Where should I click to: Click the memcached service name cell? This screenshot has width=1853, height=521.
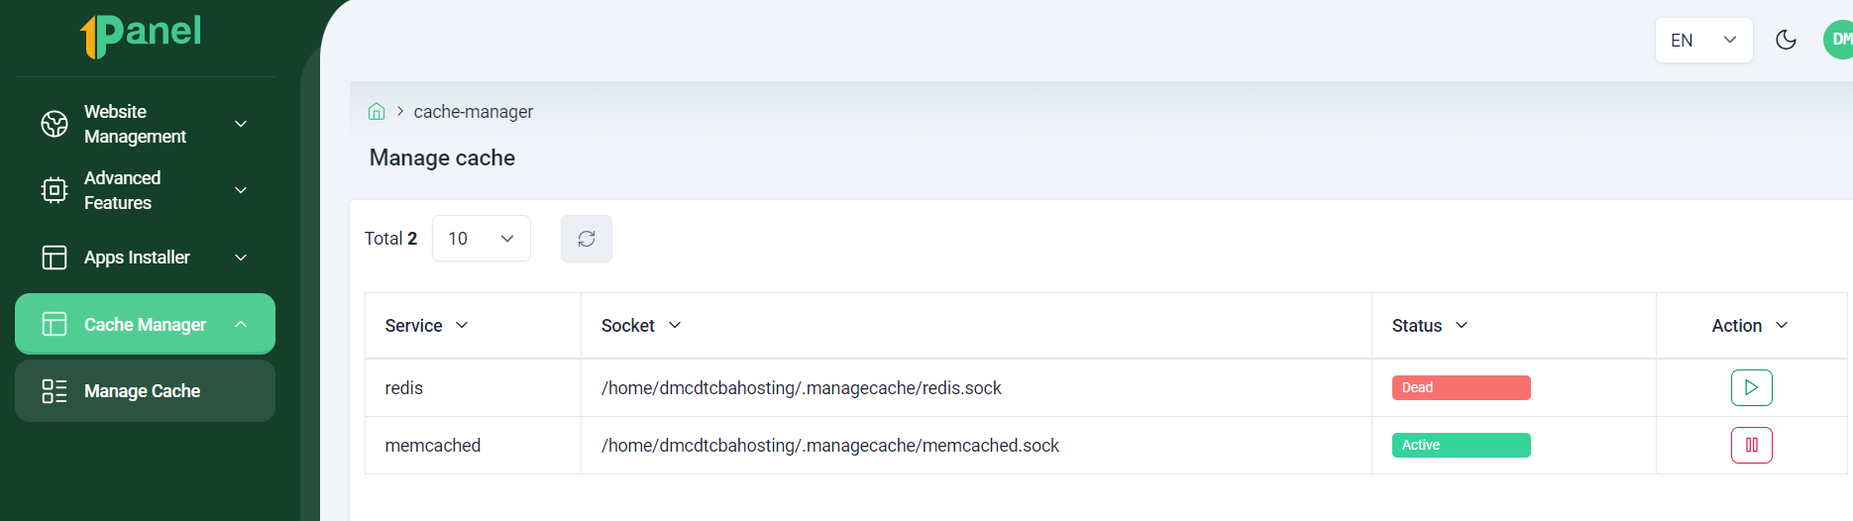tap(433, 446)
